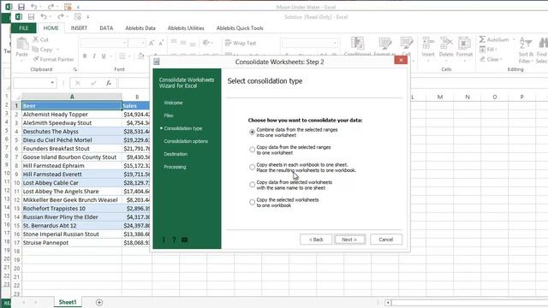548x308 pixels.
Task: Click the Copy icon in the ribbon
Action: coord(35,50)
